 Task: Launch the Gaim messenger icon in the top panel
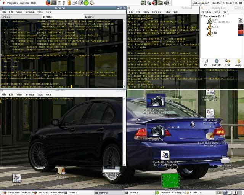69,3
